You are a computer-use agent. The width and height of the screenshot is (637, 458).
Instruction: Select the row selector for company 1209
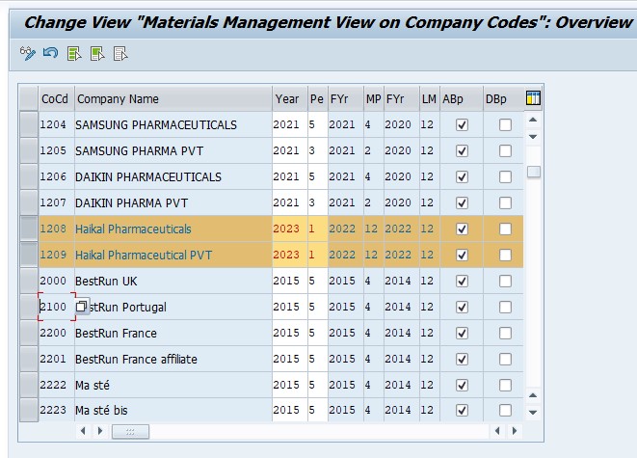tap(29, 255)
